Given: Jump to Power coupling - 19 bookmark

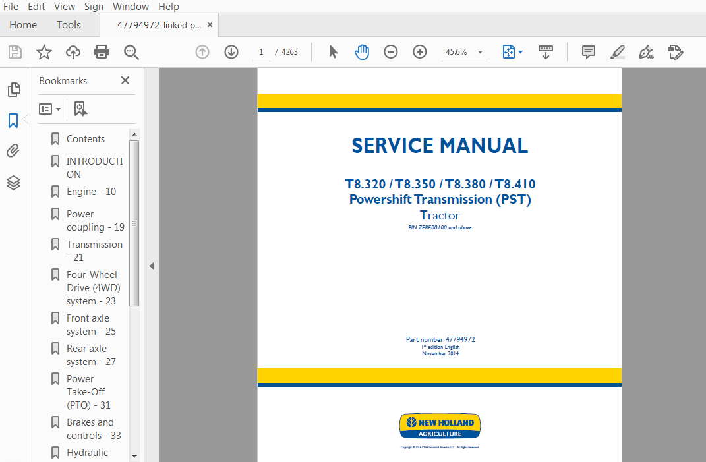Looking at the screenshot, I should 96,221.
